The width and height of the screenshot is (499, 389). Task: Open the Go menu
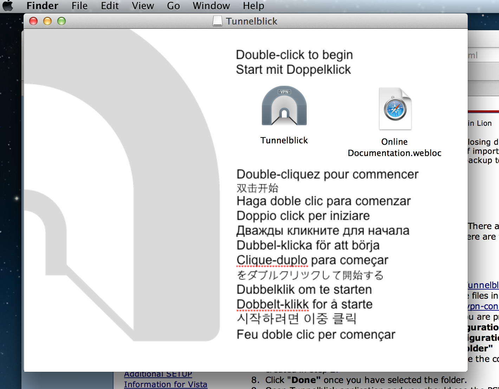[x=174, y=6]
